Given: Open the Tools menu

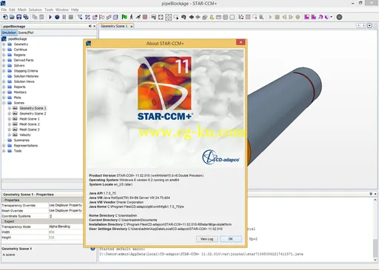Looking at the screenshot, I should [49, 10].
